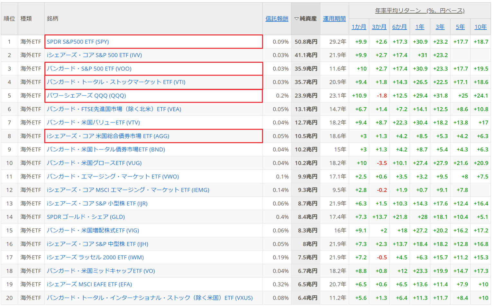Image resolution: width=494 pixels, height=307 pixels.
Task: Click the 運用期間 column header link
Action: pyautogui.click(x=334, y=19)
